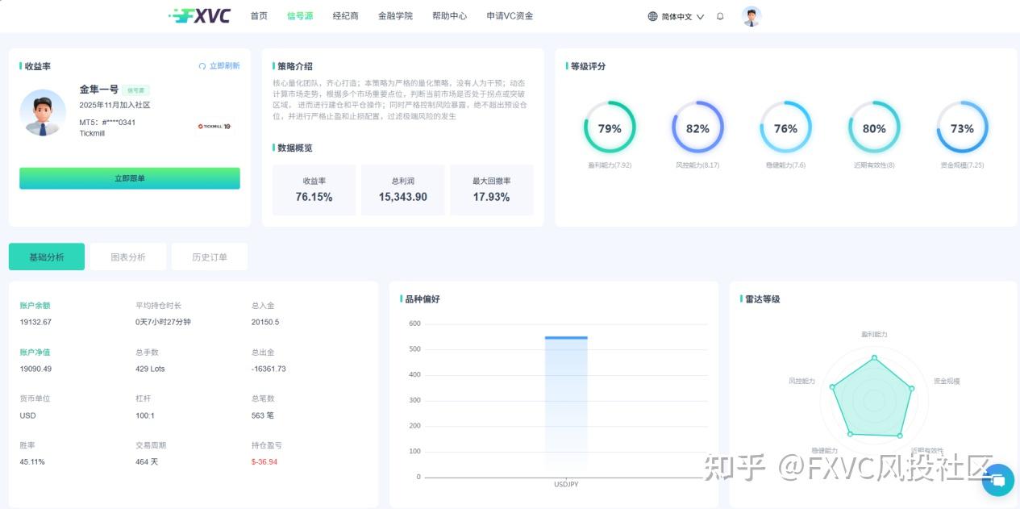
Task: Click the 金隼一号 profile avatar
Action: tap(43, 112)
